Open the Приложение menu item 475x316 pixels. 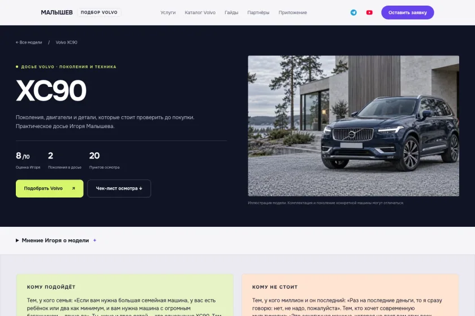(293, 13)
